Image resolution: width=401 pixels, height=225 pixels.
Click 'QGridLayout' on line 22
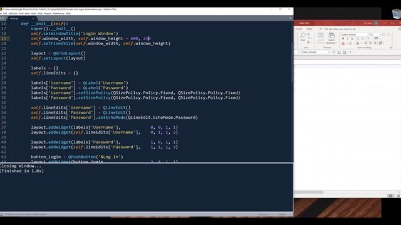(66, 53)
